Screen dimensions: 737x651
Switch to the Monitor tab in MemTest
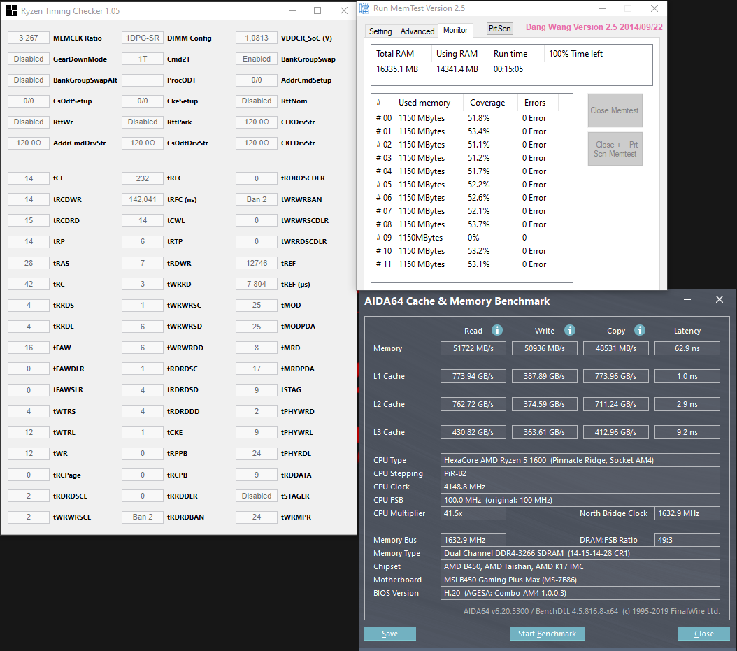coord(455,30)
